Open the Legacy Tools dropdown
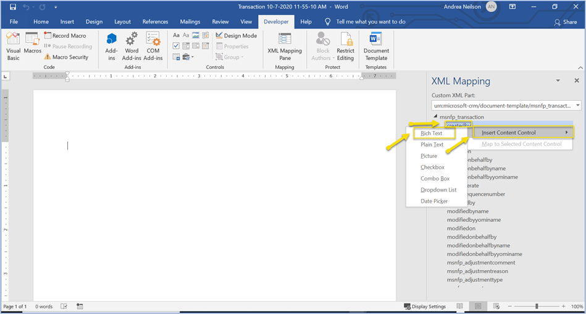The height and width of the screenshot is (314, 586). coord(188,57)
